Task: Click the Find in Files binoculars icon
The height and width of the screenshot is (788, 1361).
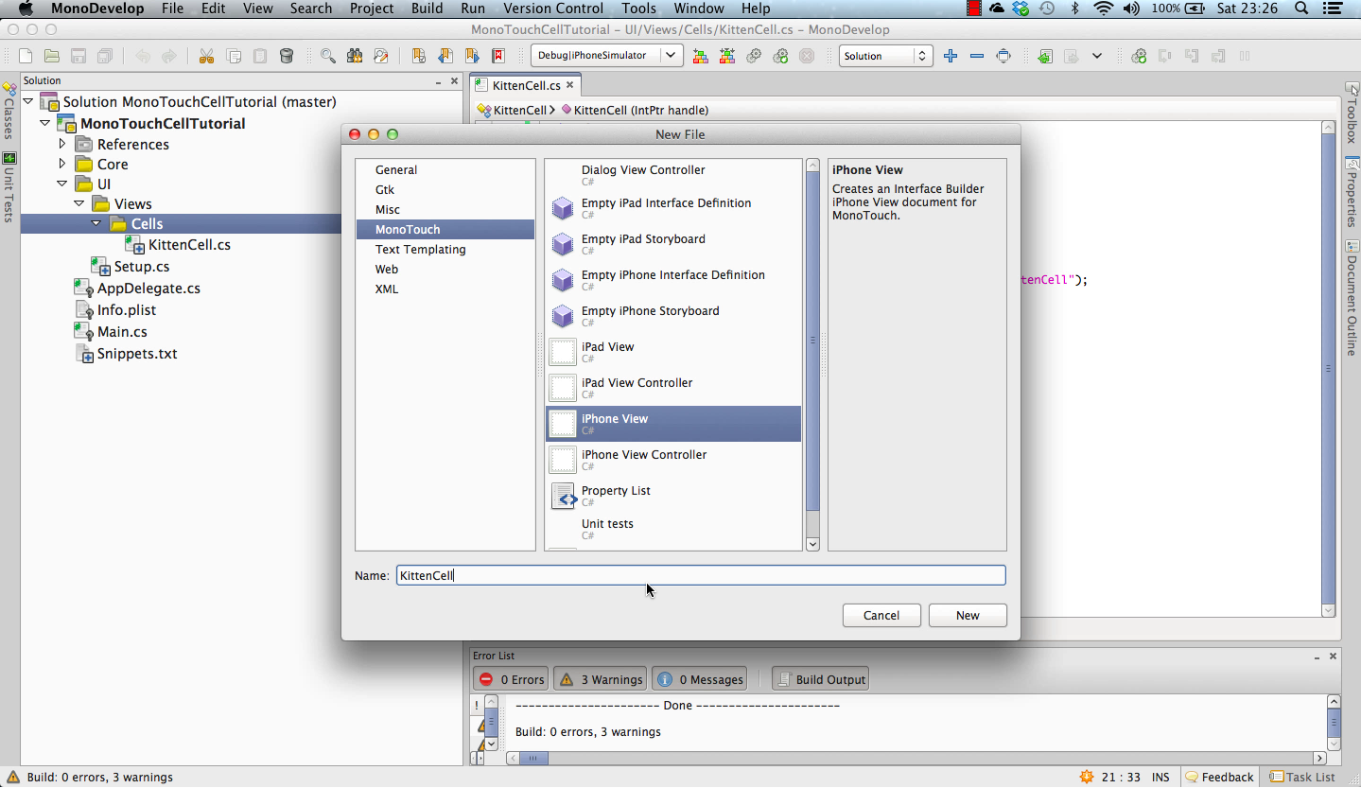Action: [x=355, y=56]
